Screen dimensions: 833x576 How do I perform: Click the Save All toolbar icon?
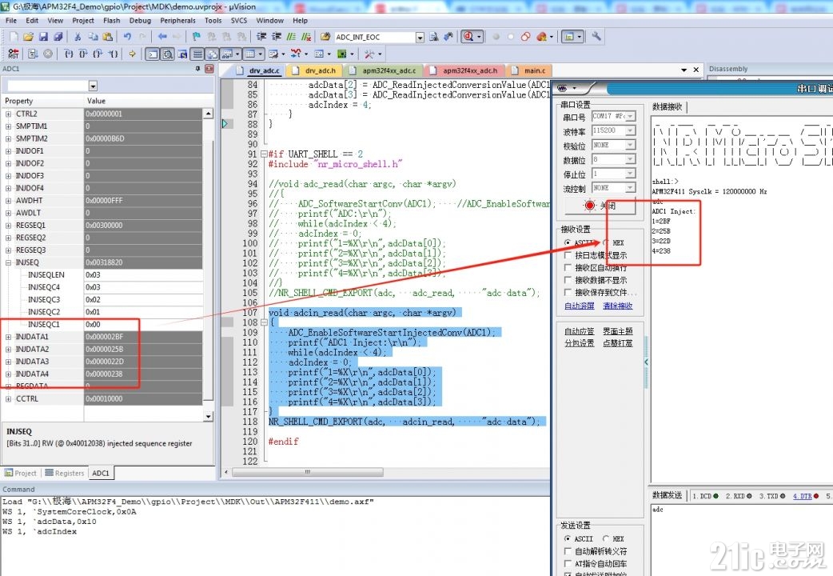tap(58, 37)
